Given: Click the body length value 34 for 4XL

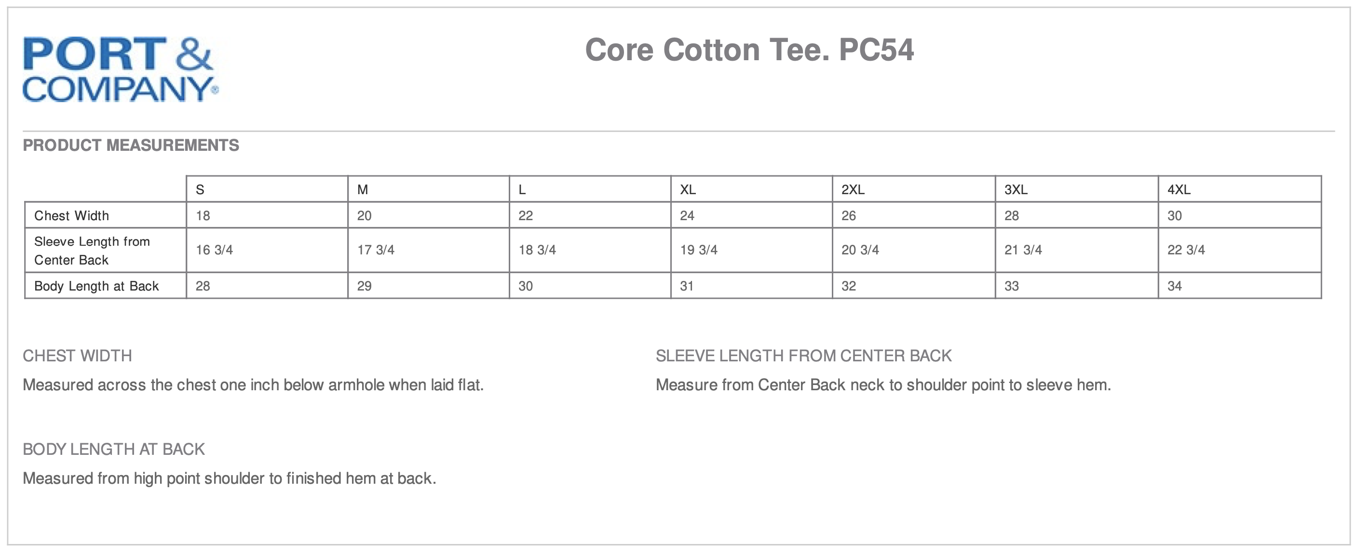Looking at the screenshot, I should [1174, 286].
